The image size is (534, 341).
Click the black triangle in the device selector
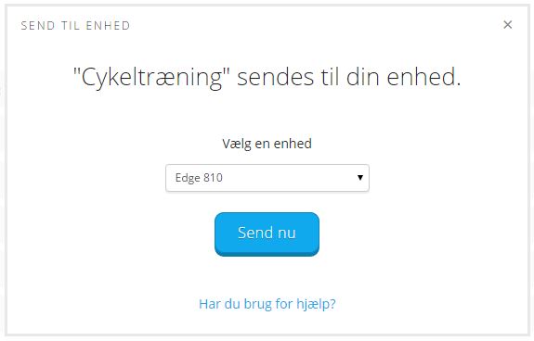pos(360,177)
